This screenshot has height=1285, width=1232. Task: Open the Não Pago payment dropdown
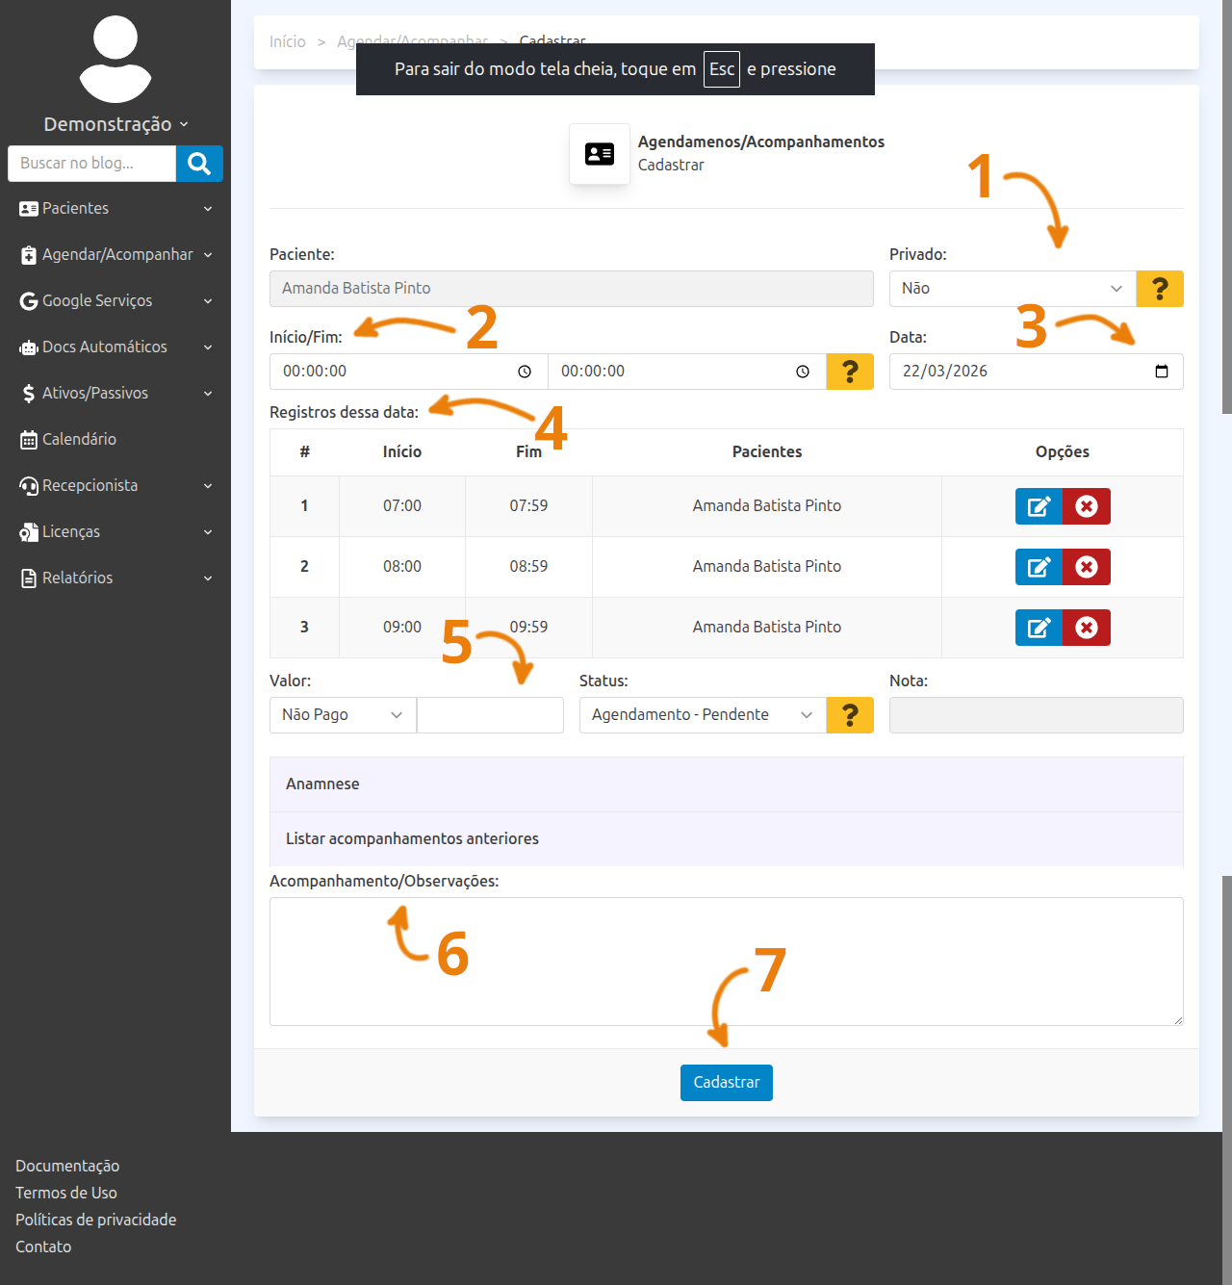pos(342,715)
